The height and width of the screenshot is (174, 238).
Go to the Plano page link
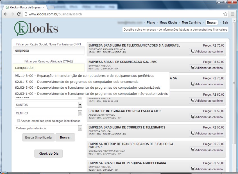tap(151, 22)
